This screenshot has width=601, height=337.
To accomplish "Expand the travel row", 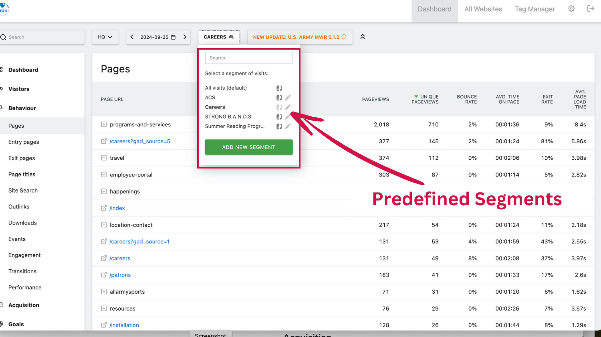I will (104, 158).
